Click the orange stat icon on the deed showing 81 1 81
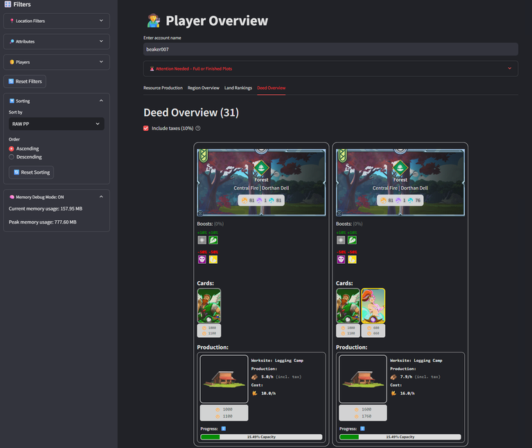This screenshot has width=532, height=448. click(245, 200)
